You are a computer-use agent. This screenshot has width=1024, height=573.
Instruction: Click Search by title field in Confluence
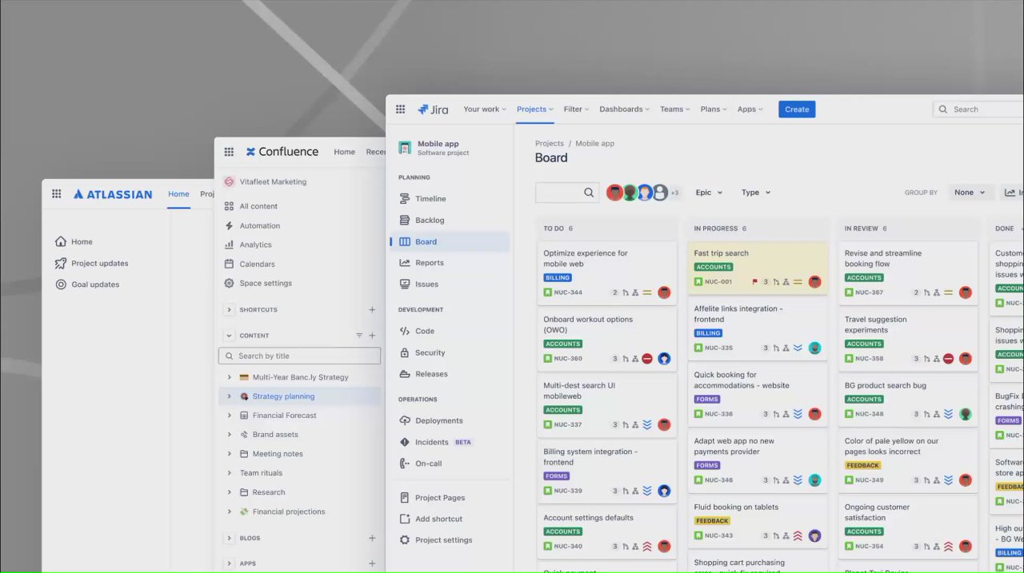[x=299, y=356]
